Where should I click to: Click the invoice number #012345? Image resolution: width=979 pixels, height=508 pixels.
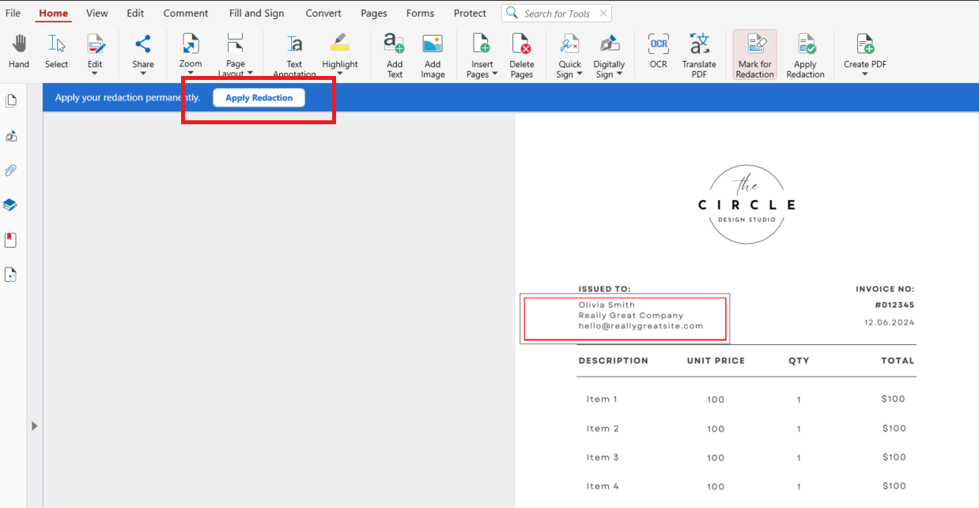click(894, 305)
